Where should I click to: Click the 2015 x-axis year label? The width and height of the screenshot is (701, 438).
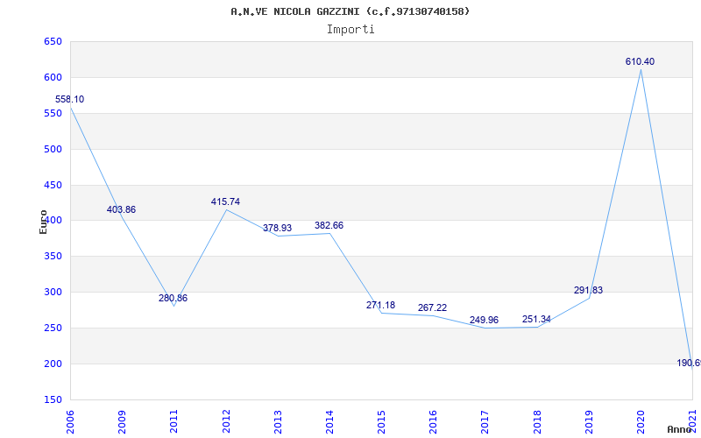(381, 421)
